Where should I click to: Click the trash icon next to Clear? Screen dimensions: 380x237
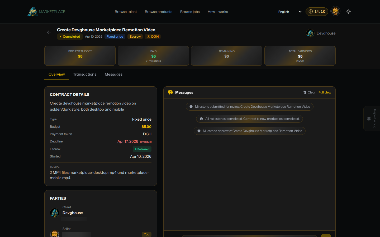pos(305,92)
